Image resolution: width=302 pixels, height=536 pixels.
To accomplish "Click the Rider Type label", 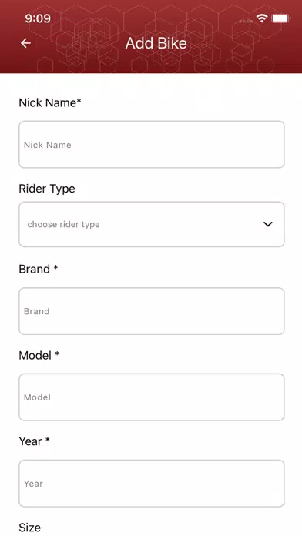I will click(x=47, y=189).
